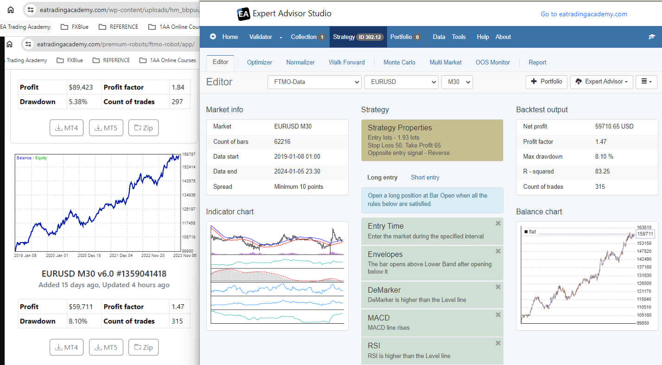This screenshot has width=662, height=365.
Task: Open the 1AA Online Courses bookmark in second window
Action: click(167, 60)
